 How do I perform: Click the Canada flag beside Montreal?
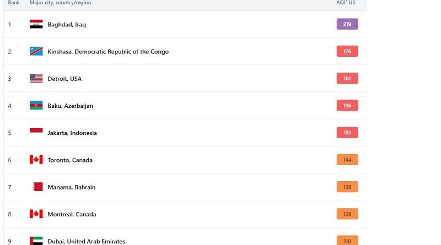click(x=36, y=214)
